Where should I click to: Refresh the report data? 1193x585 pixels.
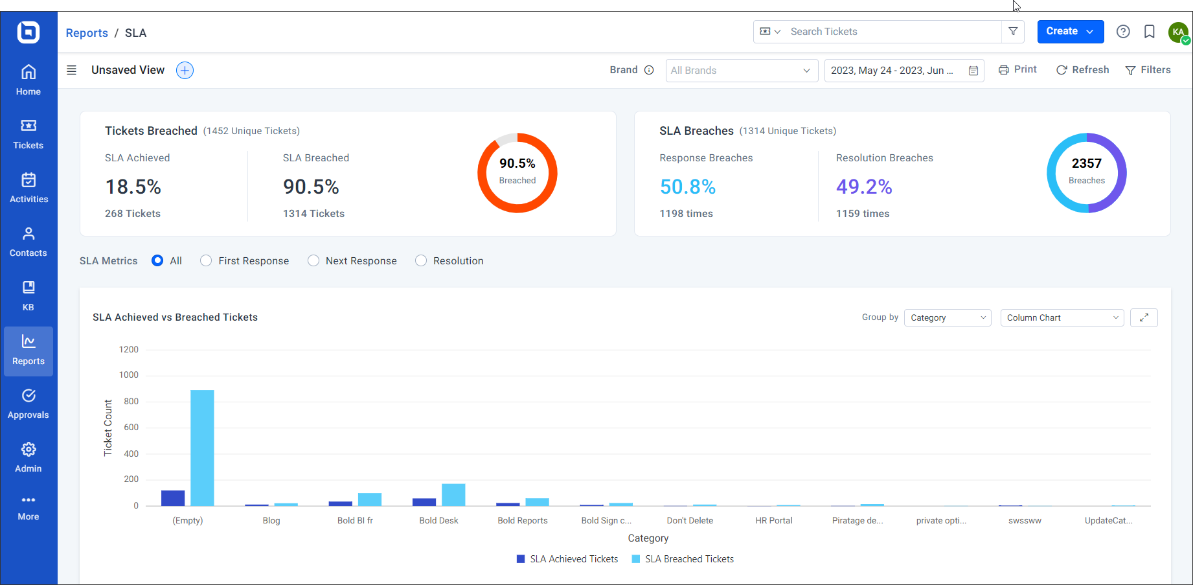(1082, 69)
